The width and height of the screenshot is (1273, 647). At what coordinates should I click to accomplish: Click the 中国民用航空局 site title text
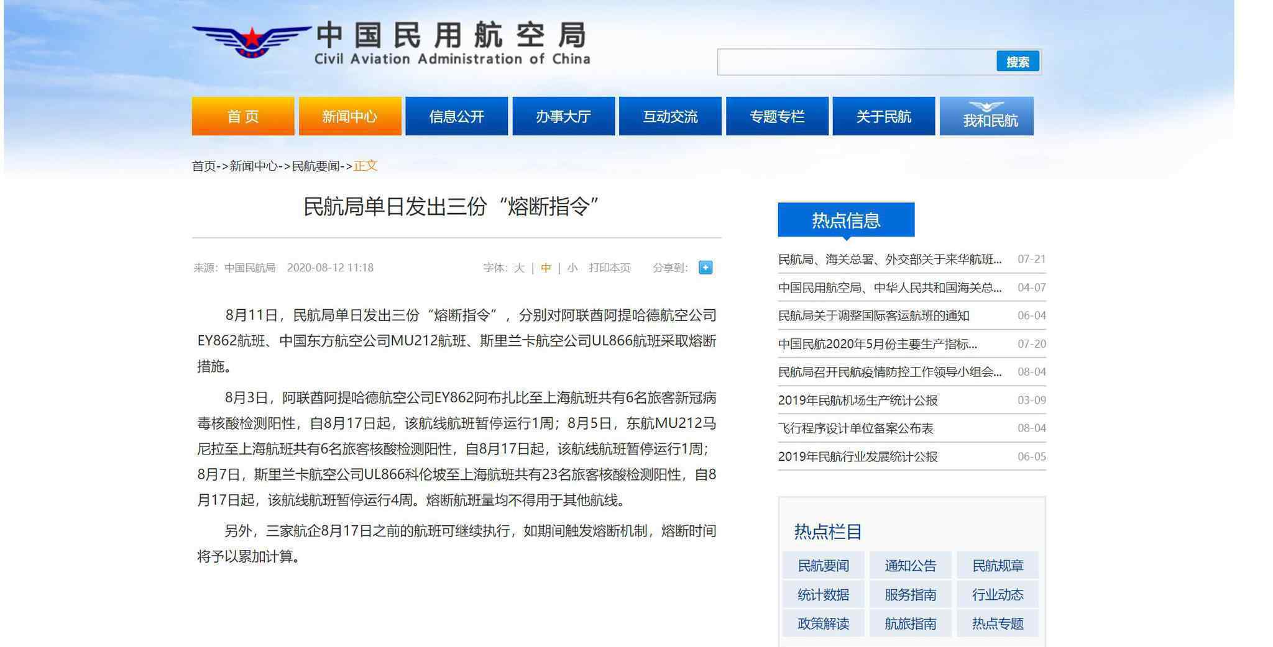tap(452, 35)
